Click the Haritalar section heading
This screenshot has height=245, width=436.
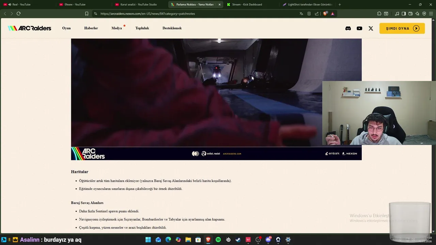(79, 172)
